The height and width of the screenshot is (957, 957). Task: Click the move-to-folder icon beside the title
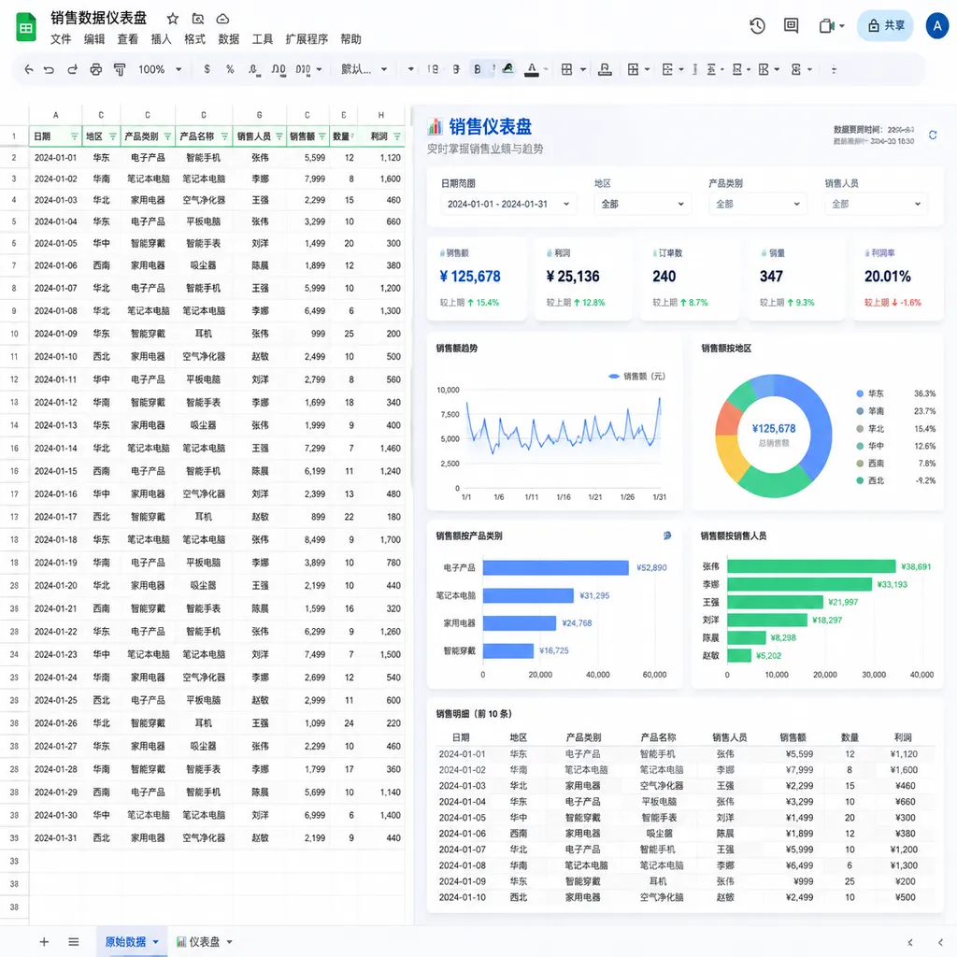pyautogui.click(x=198, y=19)
